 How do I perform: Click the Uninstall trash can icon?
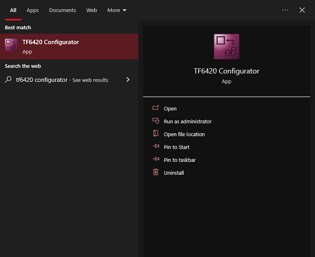pos(156,172)
